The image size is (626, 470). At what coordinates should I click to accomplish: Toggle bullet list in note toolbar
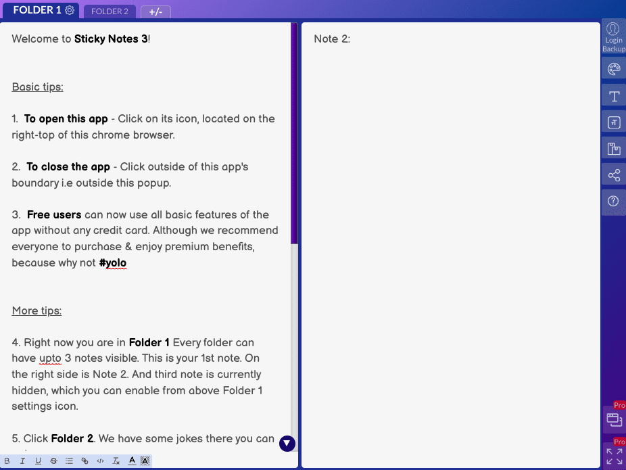coord(69,461)
